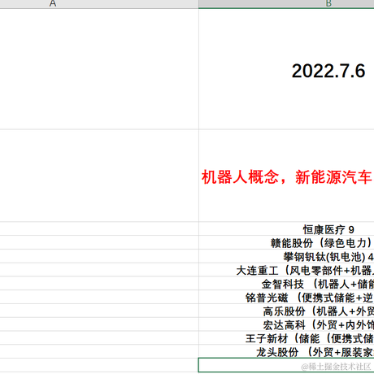This screenshot has width=374, height=374.
Task: Select the 铭普光磁 cell
Action: (286, 297)
